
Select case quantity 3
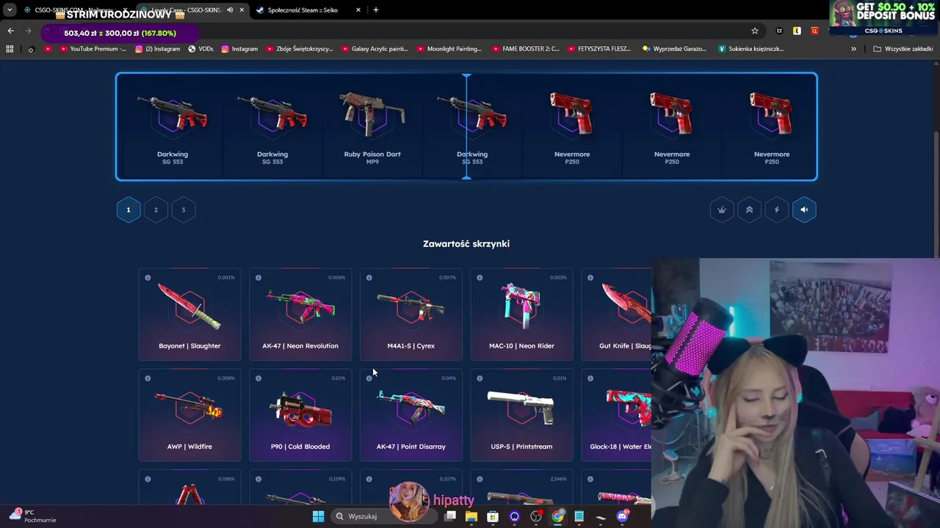point(184,210)
